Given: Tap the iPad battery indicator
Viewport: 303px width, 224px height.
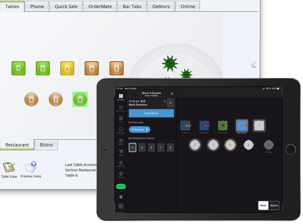Looking at the screenshot, I should 278,89.
